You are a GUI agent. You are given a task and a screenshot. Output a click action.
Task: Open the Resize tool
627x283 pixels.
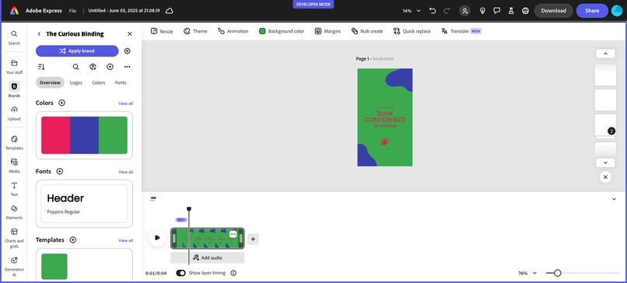(162, 31)
